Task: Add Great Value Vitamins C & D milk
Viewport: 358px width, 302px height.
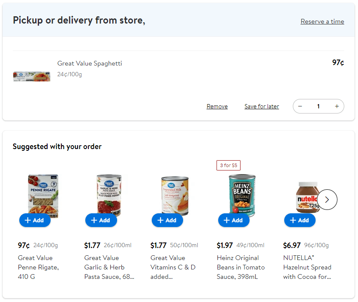Action: 167,220
